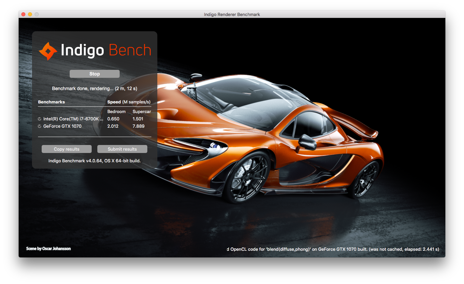The width and height of the screenshot is (464, 284).
Task: Toggle the Intel Core i7-6700K checkbox
Action: pos(40,119)
